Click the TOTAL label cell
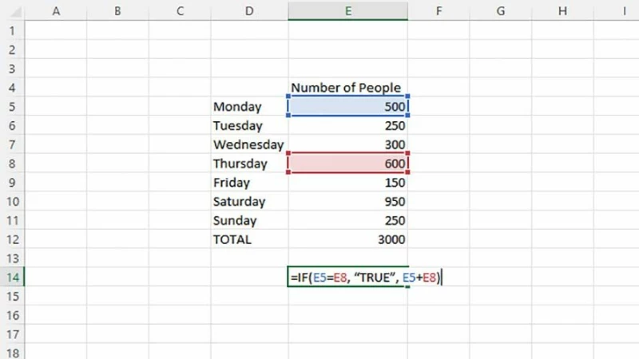 point(249,239)
